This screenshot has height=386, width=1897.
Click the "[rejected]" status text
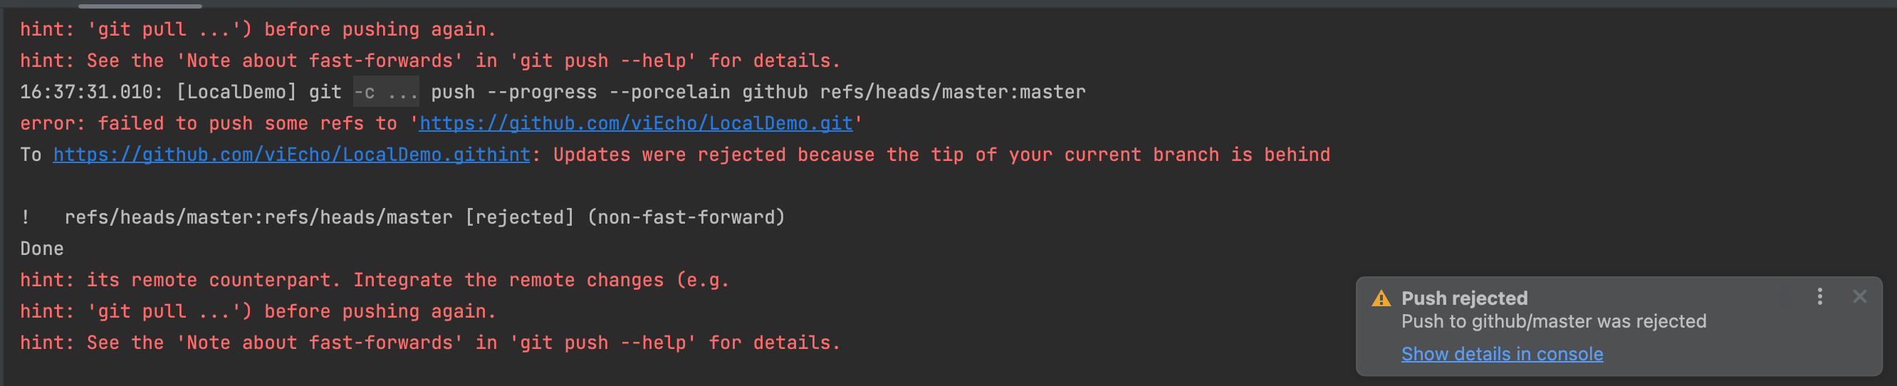[519, 217]
